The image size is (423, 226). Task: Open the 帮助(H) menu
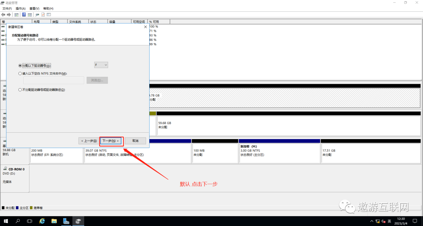(48, 9)
